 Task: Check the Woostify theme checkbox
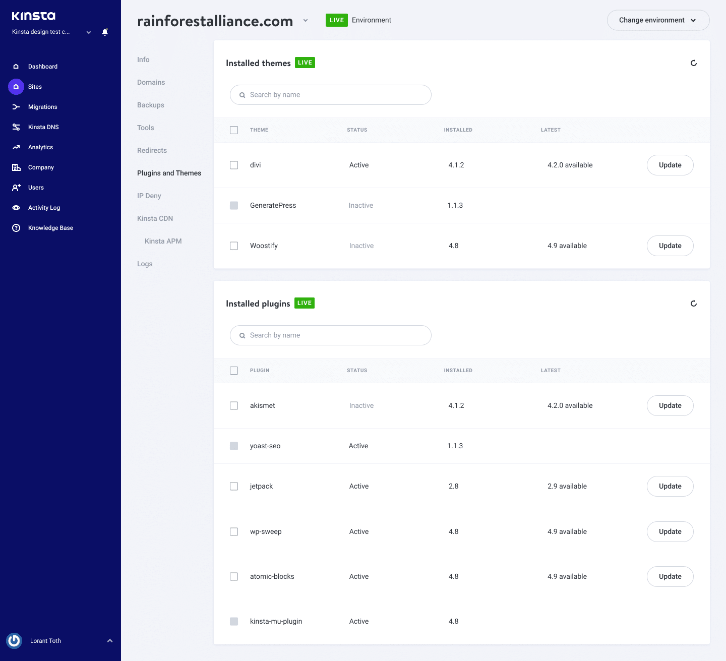[x=234, y=246]
